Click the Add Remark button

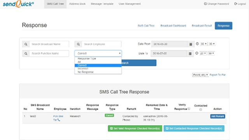[x=217, y=116]
